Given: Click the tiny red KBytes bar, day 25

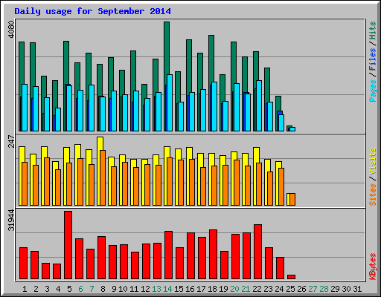Looking at the screenshot, I should pyautogui.click(x=291, y=277).
